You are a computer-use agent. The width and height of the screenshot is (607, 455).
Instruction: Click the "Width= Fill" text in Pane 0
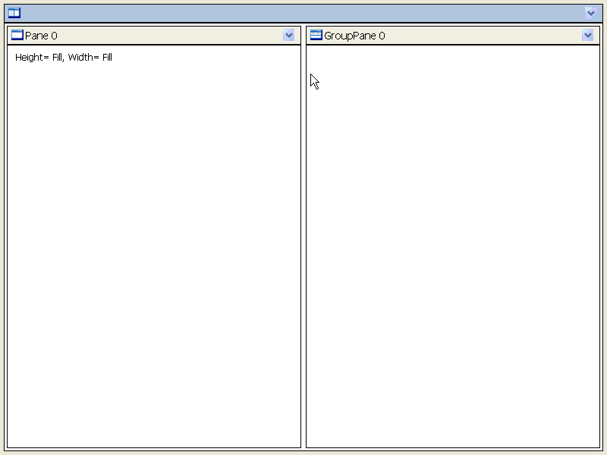[90, 58]
